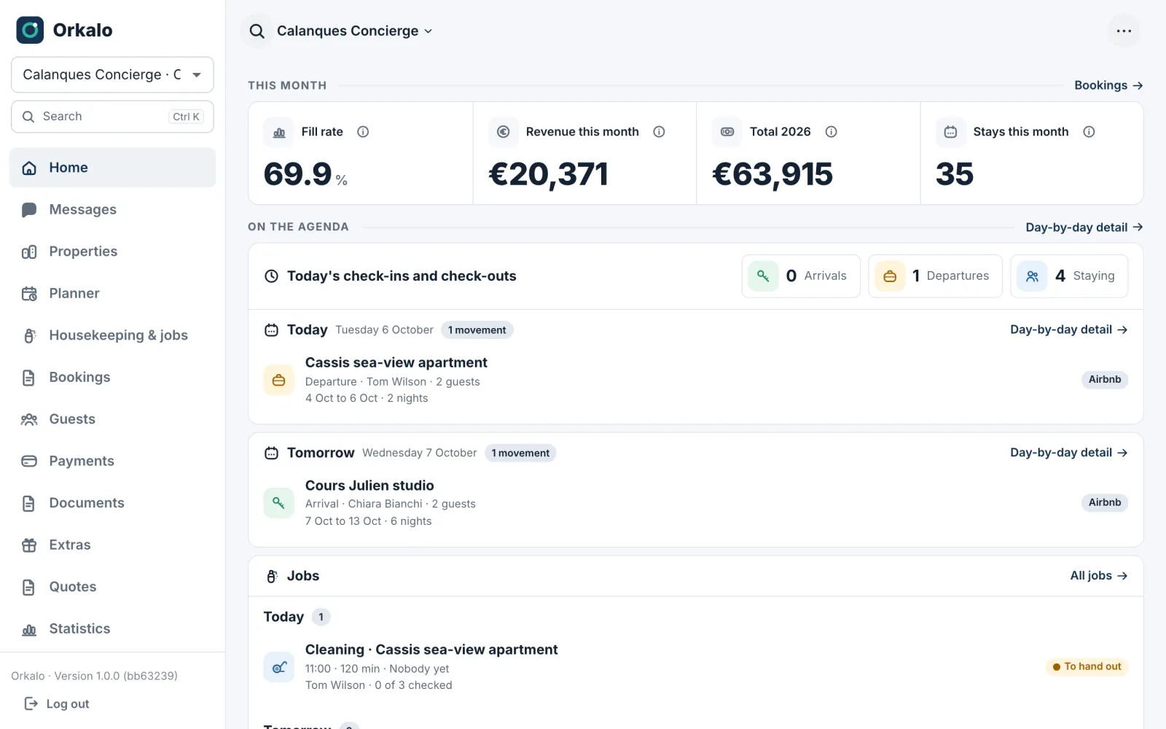Image resolution: width=1166 pixels, height=729 pixels.
Task: Open the Calanques Concierge header dropdown
Action: pyautogui.click(x=354, y=31)
